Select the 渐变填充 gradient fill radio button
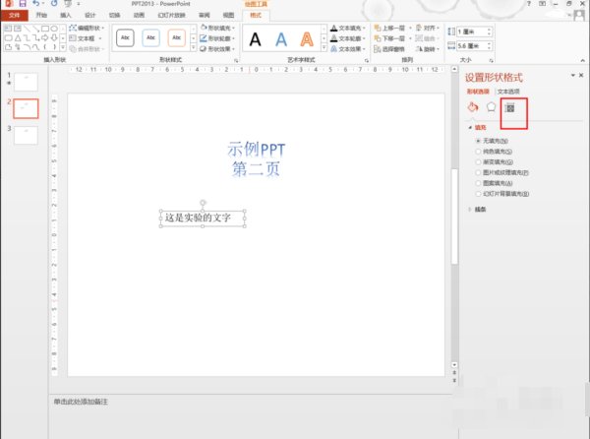590x439 pixels. click(478, 161)
